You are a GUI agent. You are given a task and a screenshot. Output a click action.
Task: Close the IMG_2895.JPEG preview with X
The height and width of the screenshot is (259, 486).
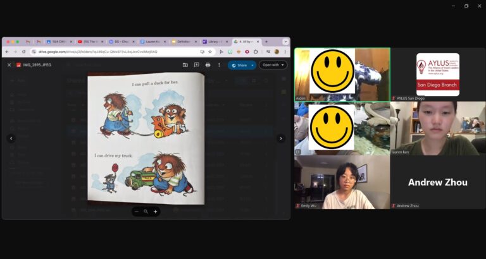[x=9, y=65]
